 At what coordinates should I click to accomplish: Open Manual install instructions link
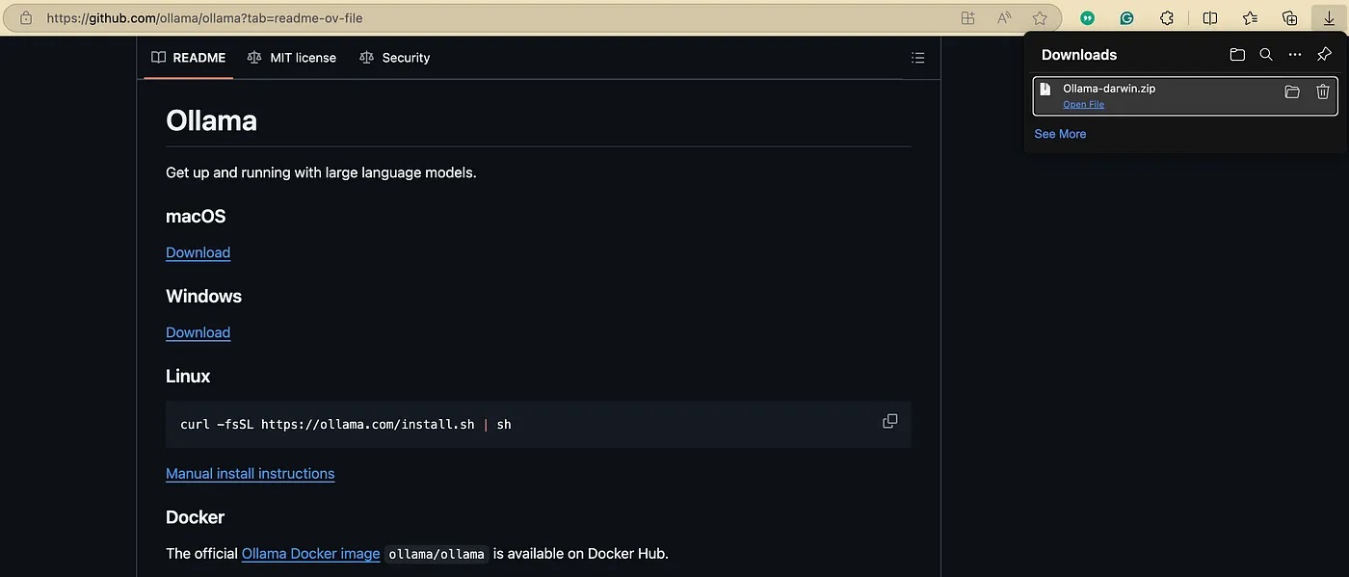pyautogui.click(x=251, y=474)
